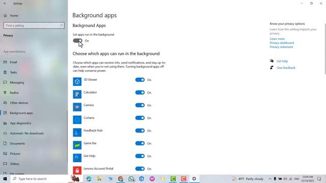
Task: Click the volume speaker icon in system tray
Action: pos(285,179)
